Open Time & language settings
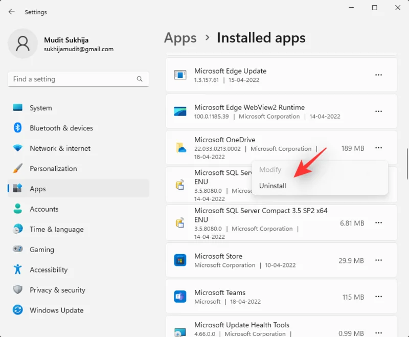The height and width of the screenshot is (337, 409). tap(56, 229)
